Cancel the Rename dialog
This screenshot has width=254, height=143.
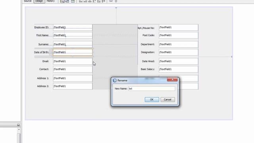(167, 100)
